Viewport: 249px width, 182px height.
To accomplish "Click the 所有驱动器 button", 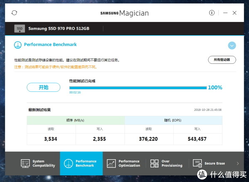I will click(222, 60).
